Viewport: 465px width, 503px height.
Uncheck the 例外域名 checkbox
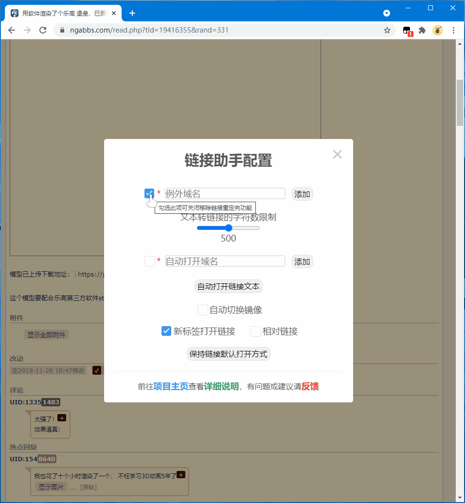pos(149,193)
